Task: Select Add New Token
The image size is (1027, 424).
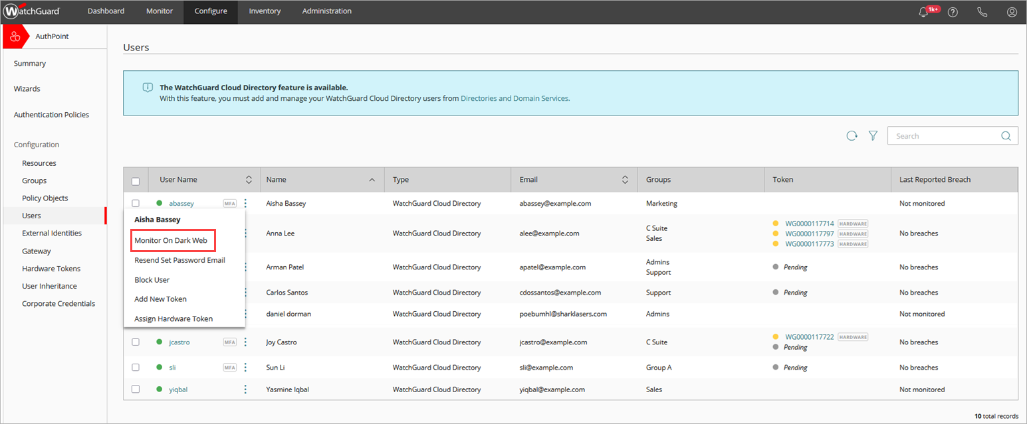Action: pos(160,299)
